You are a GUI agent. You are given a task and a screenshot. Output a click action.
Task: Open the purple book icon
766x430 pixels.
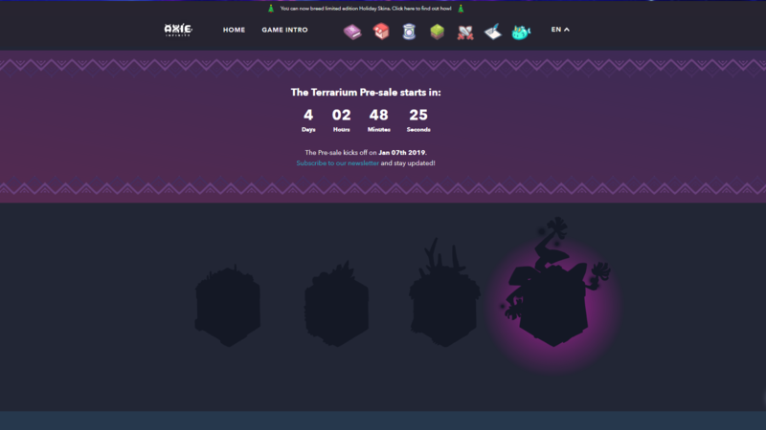352,32
